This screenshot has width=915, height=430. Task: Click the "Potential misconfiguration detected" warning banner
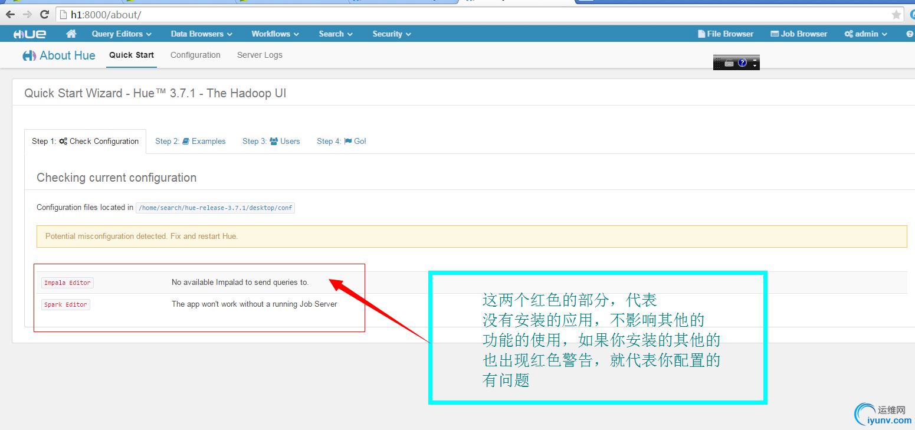click(471, 236)
